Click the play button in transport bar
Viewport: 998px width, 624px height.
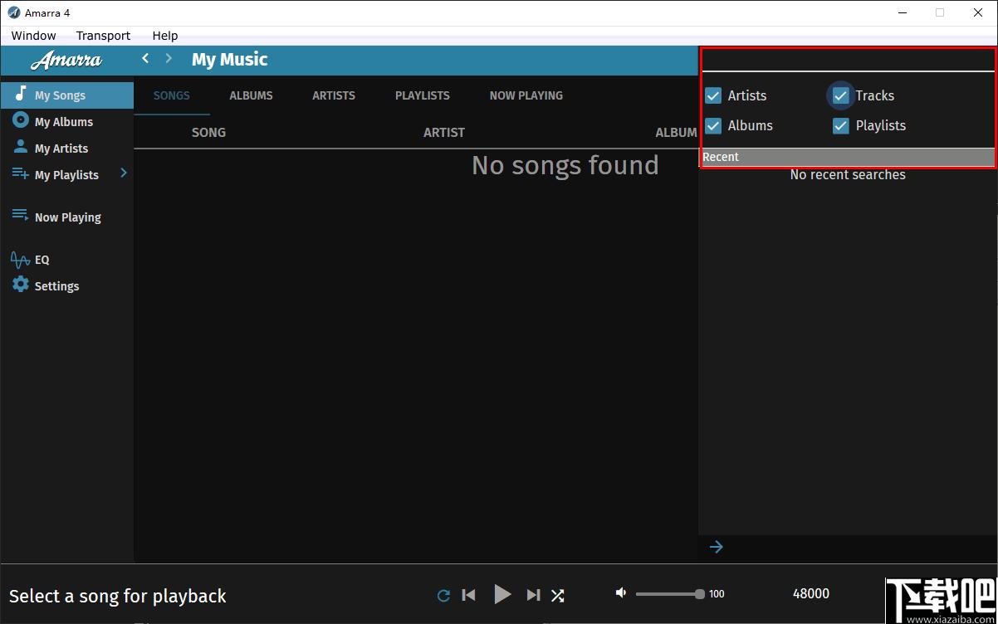click(502, 594)
